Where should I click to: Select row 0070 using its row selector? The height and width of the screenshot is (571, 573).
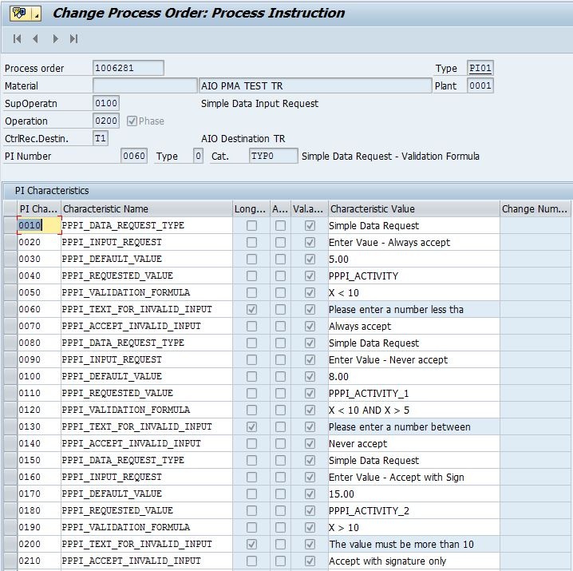coord(10,327)
